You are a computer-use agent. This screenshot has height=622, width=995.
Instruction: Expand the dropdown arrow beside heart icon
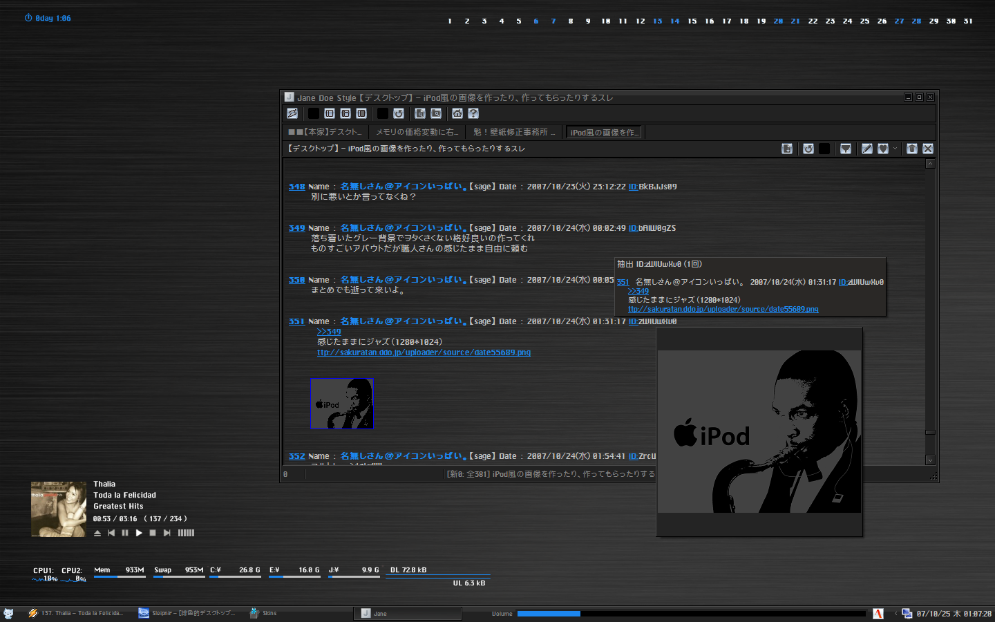895,149
